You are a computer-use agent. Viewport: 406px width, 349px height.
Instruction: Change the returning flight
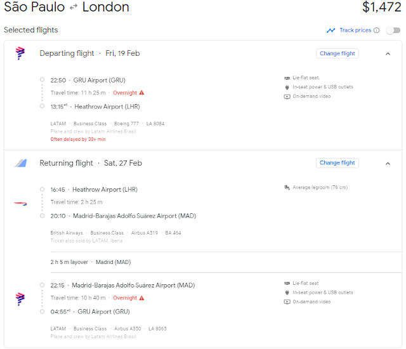[x=337, y=163]
